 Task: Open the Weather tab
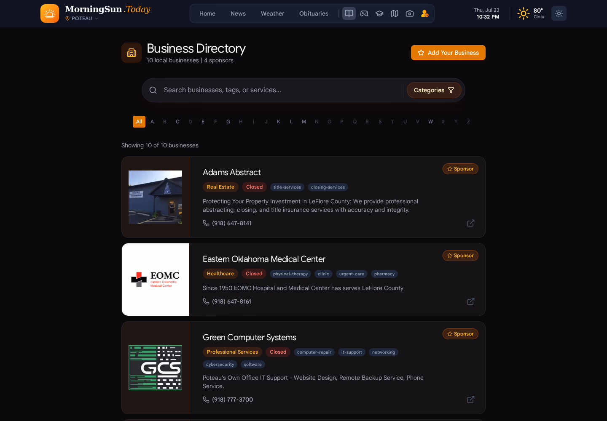pos(272,13)
